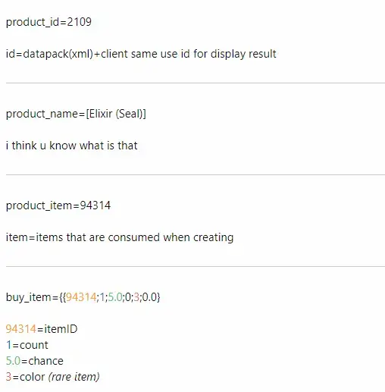Click the id=datapack(xml) explanation line

[141, 54]
